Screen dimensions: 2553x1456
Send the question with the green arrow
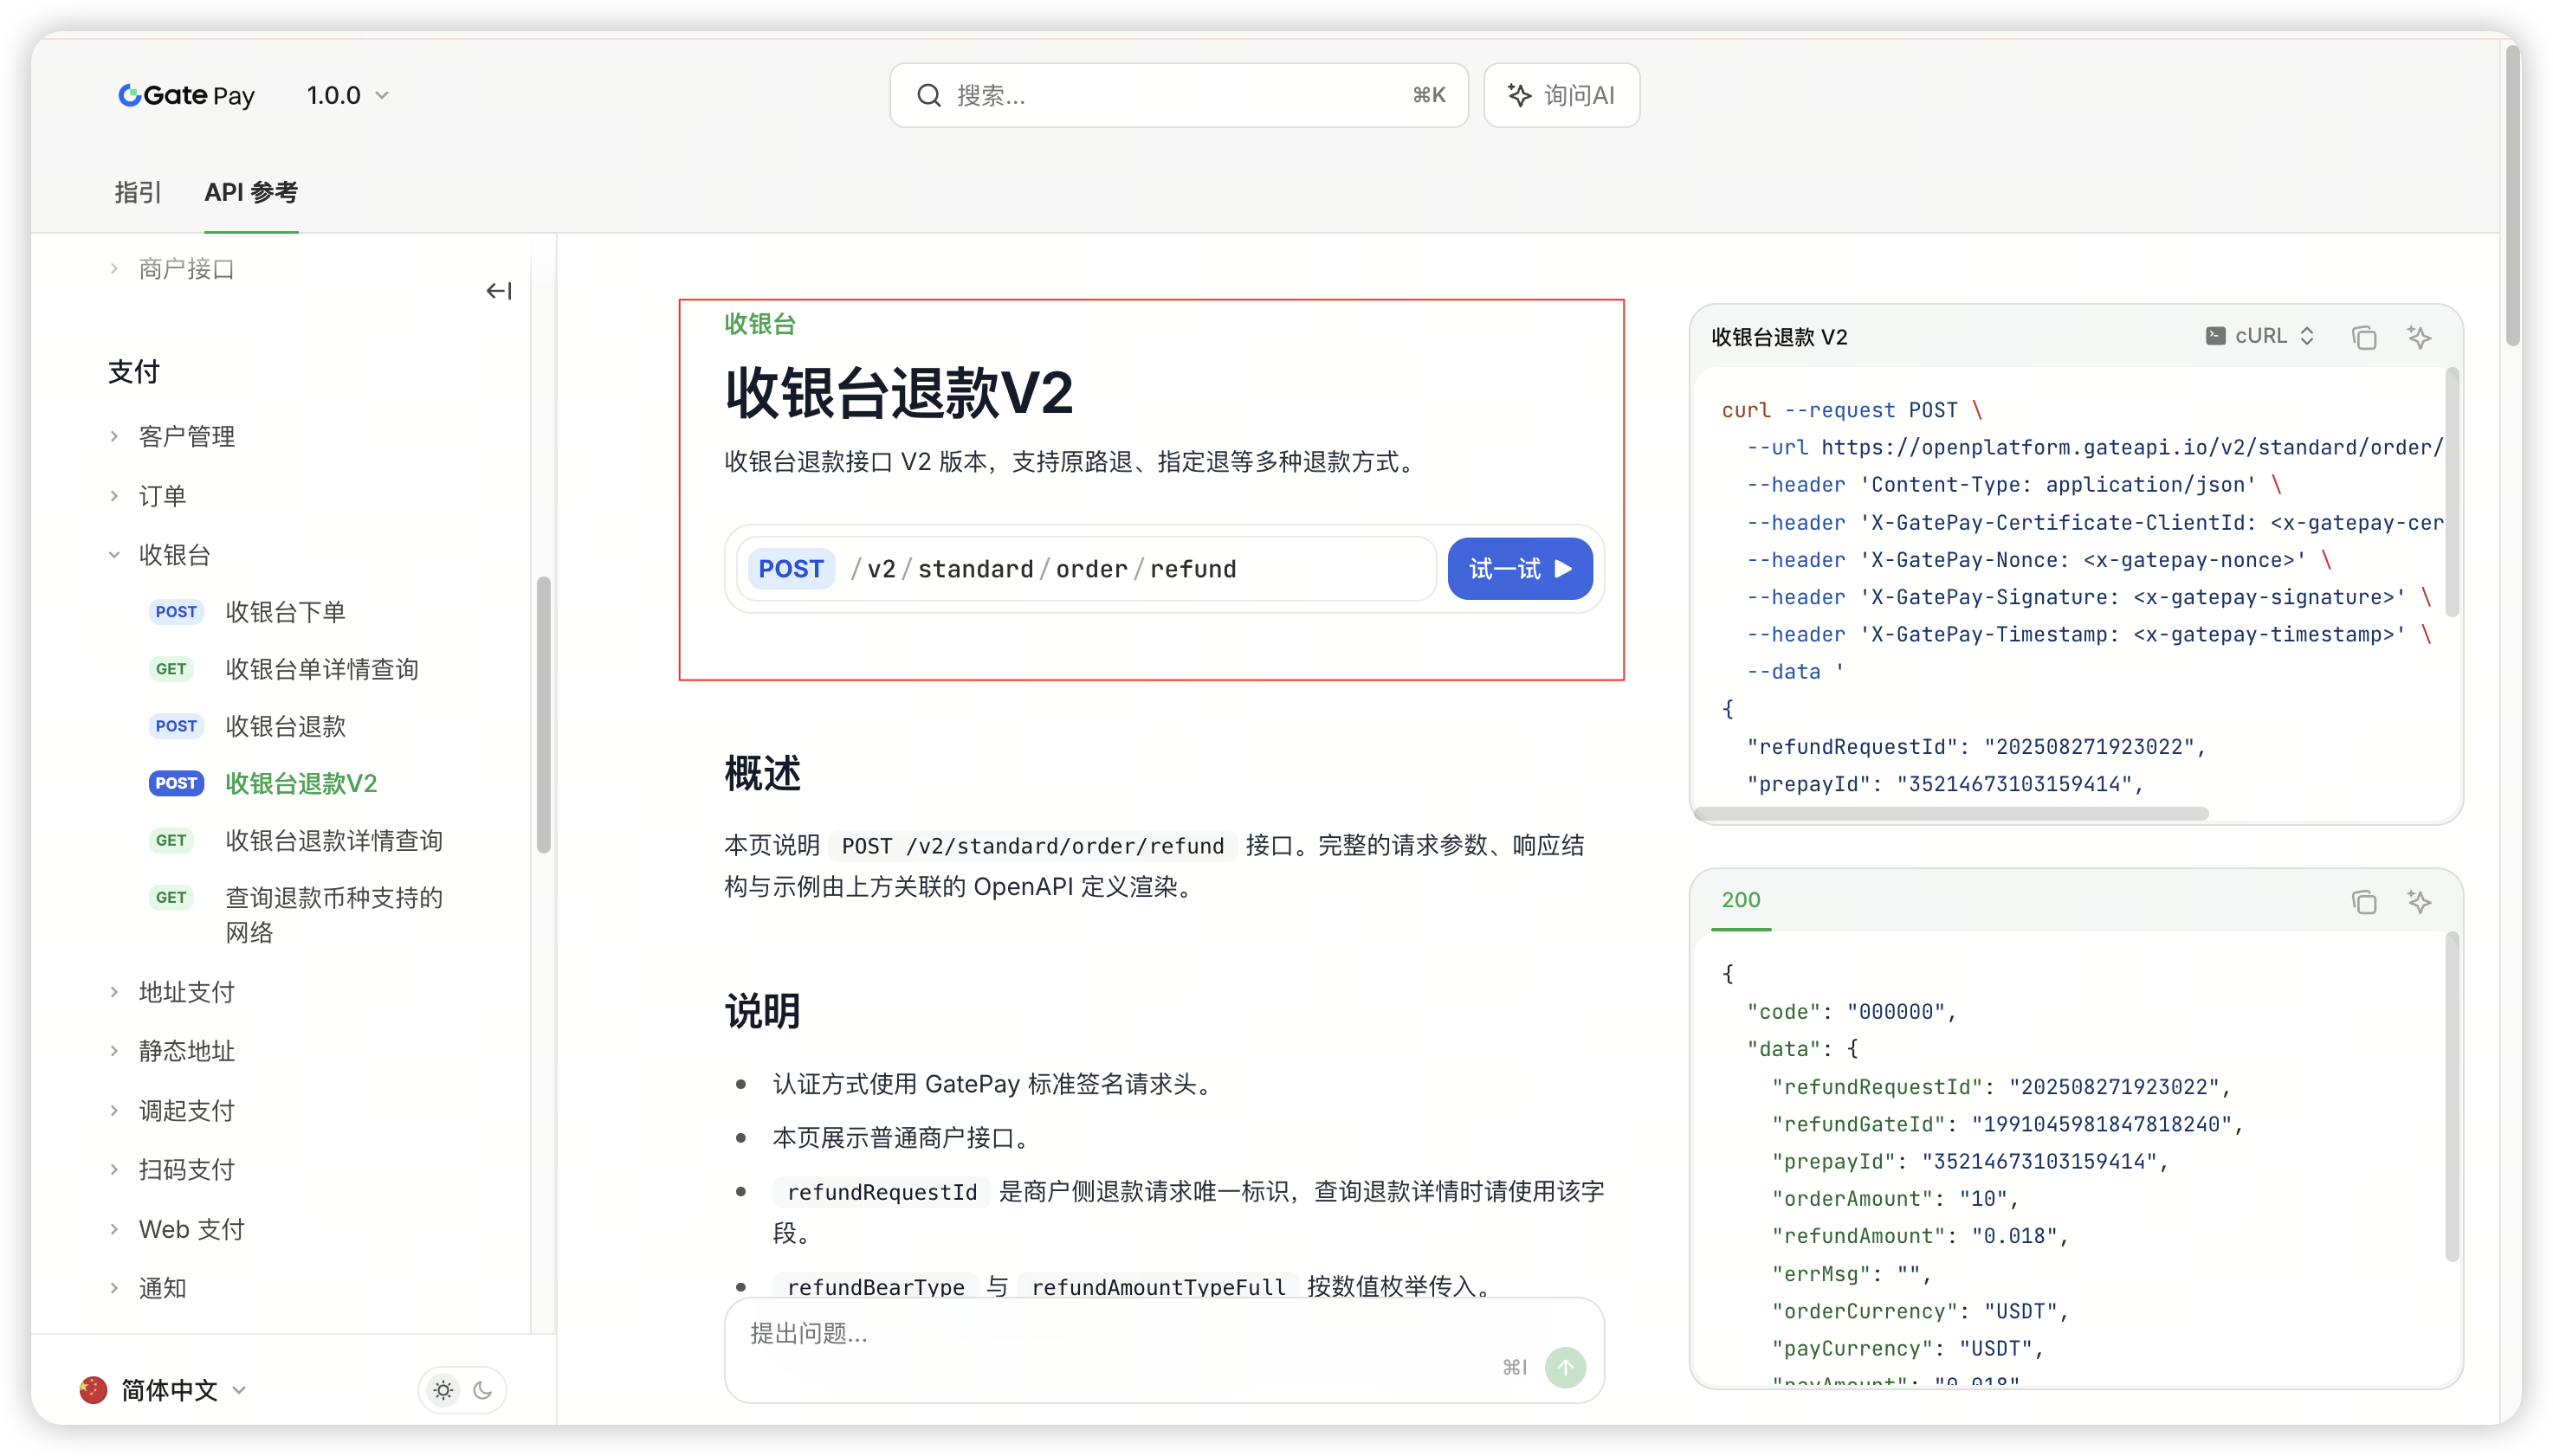click(1565, 1367)
